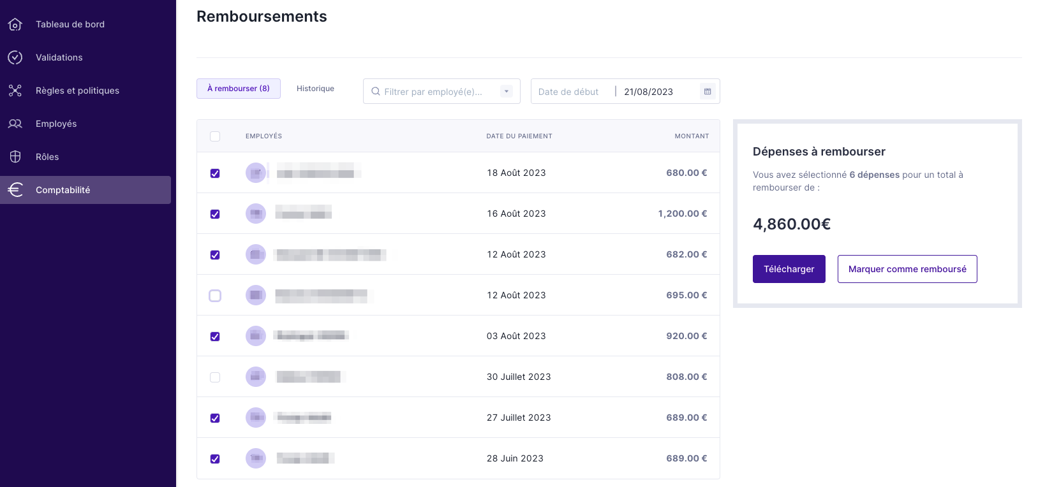
Task: Click the Comptabilité euro icon
Action: coord(15,190)
